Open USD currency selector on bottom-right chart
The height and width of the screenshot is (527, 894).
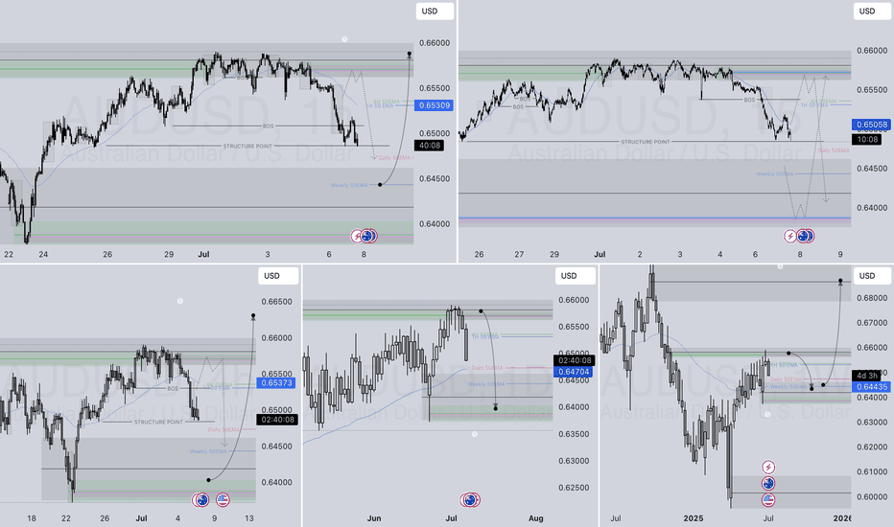click(872, 276)
